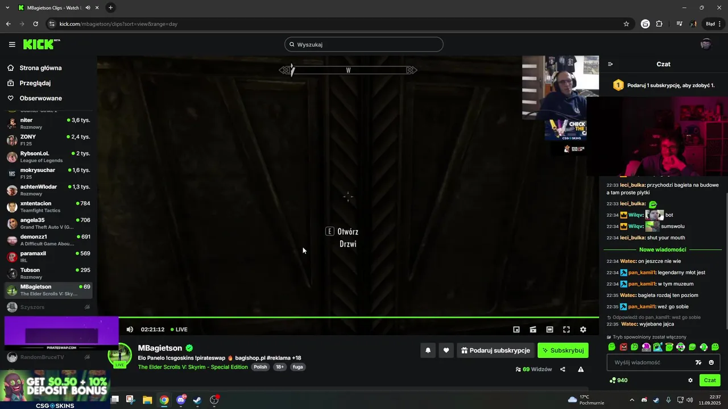Select angela35 channel in sidebar

point(48,223)
